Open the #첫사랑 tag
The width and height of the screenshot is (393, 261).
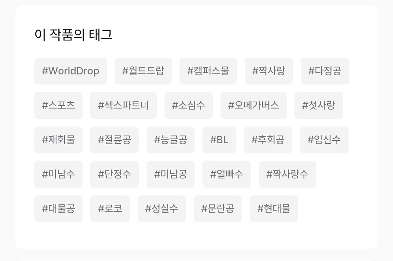319,105
